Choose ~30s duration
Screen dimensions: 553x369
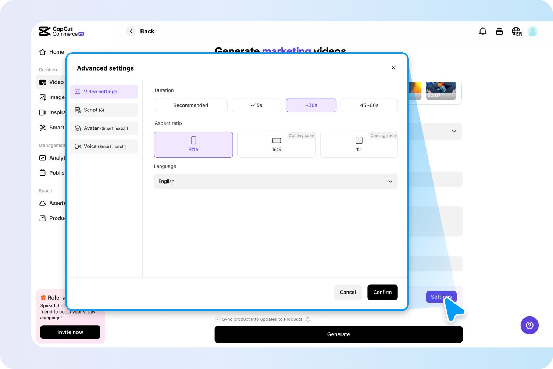coord(311,105)
